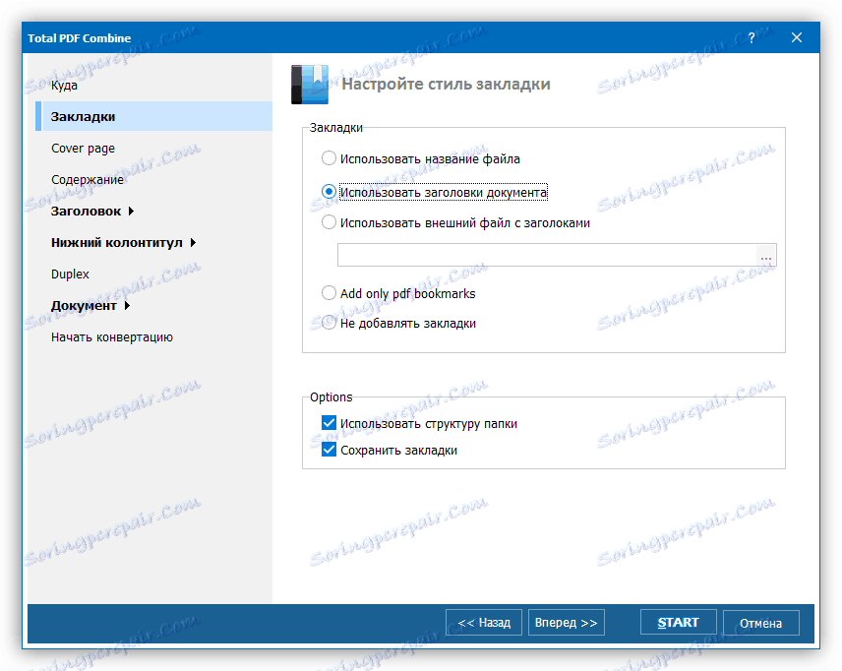Select 'Использовать заголовки документа' radio button
Screen dimensions: 842x671
[x=329, y=192]
